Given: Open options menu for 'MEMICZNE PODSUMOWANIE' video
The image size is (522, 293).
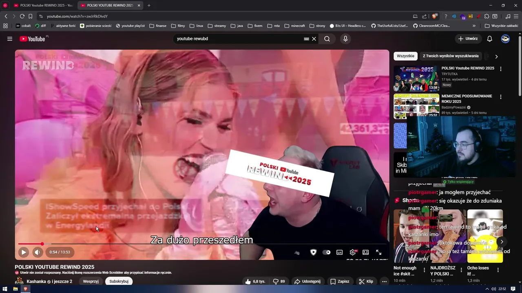Looking at the screenshot, I should (x=501, y=97).
